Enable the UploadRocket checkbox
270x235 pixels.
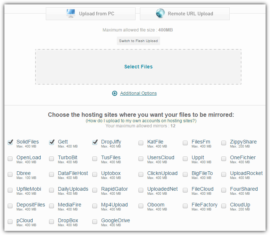click(224, 174)
